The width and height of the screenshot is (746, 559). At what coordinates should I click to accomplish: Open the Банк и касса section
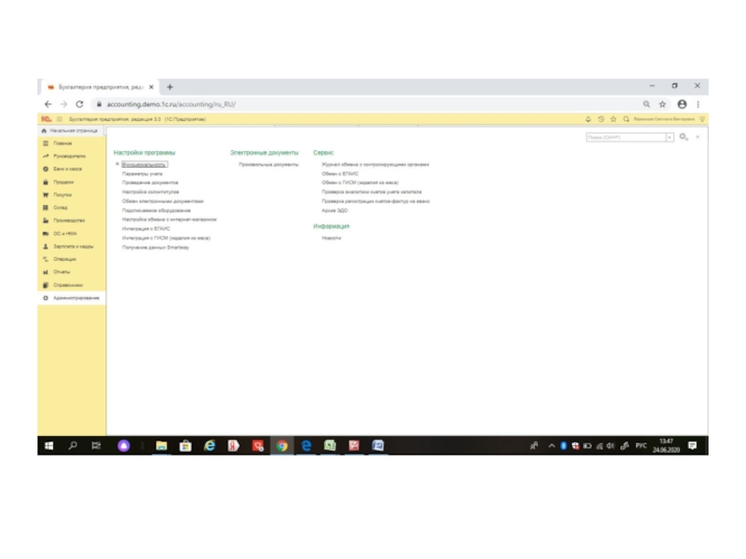point(67,169)
